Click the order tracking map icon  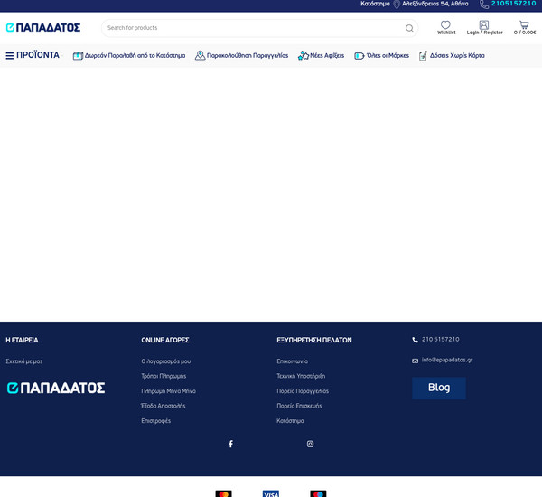click(x=201, y=55)
